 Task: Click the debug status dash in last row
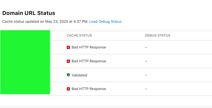[146, 89]
